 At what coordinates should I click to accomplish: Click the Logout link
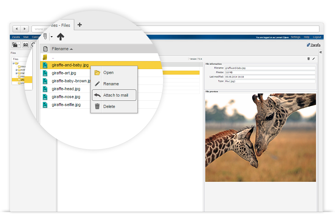[317, 37]
